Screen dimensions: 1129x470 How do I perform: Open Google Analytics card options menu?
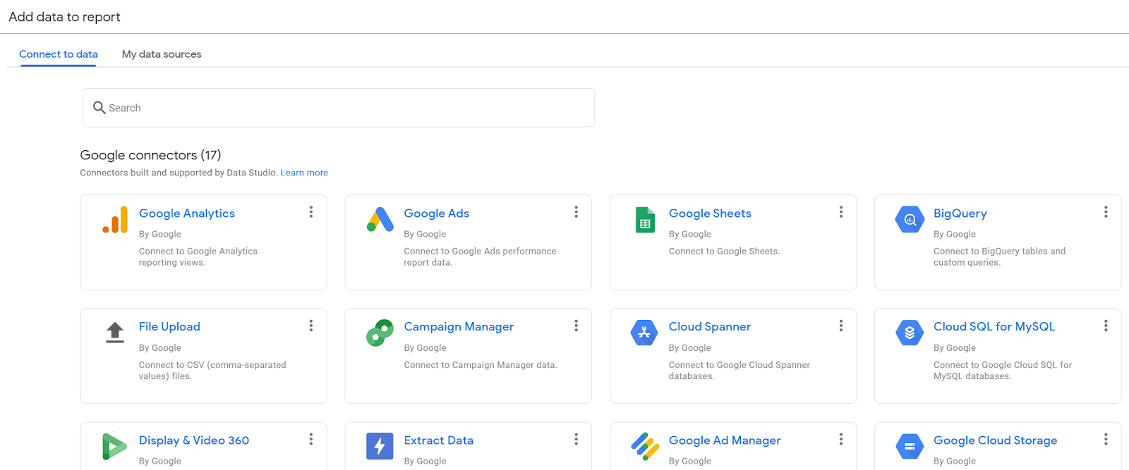point(311,212)
